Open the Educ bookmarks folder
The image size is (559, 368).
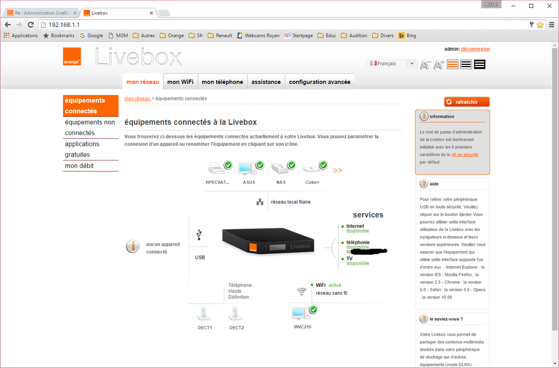tap(327, 36)
